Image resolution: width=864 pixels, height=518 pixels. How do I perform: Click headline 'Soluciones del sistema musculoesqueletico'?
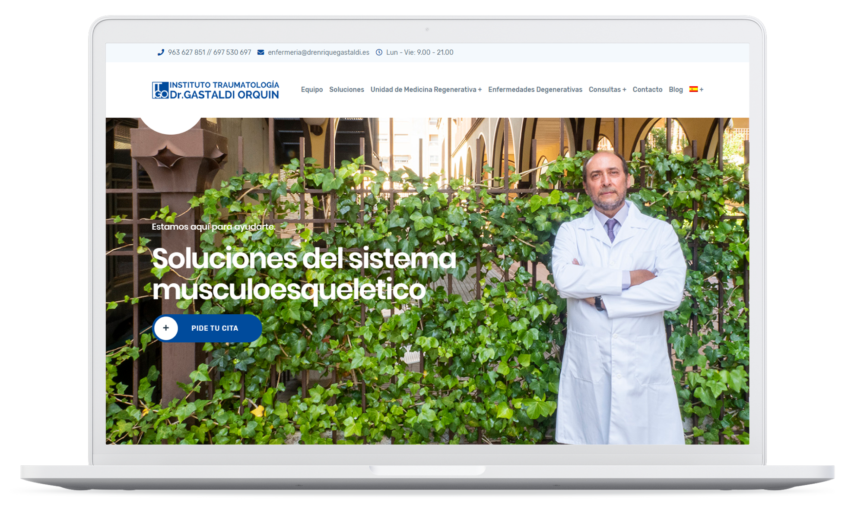[x=304, y=274]
